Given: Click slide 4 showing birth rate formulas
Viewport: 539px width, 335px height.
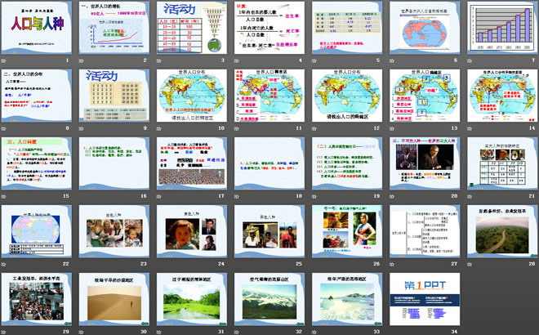Looking at the screenshot, I should 265,29.
